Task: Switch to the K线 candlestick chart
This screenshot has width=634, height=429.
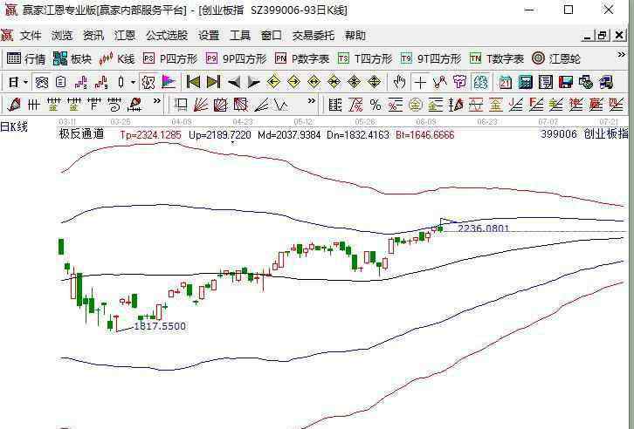Action: [x=117, y=58]
